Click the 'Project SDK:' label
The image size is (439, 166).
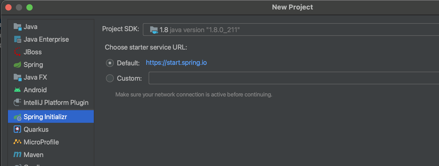[x=121, y=29]
